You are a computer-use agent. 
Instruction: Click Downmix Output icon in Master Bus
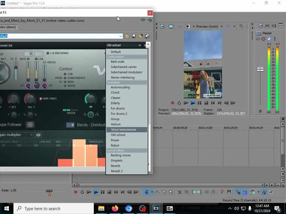pyautogui.click(x=267, y=25)
